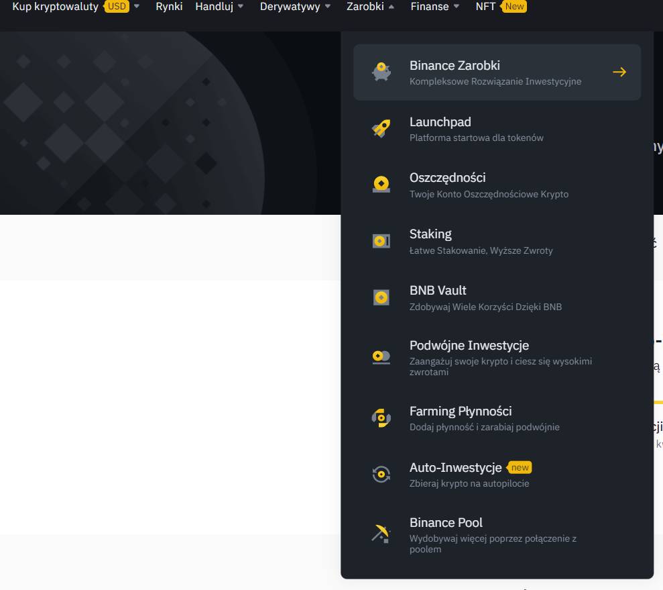
Task: Collapse the Zarobki dropdown menu
Action: (370, 7)
